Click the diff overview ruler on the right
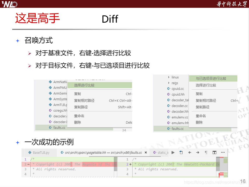The height and width of the screenshot is (187, 249). coord(224,167)
